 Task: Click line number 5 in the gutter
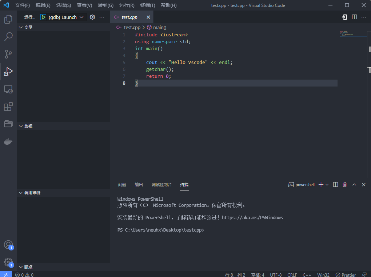tap(124, 63)
